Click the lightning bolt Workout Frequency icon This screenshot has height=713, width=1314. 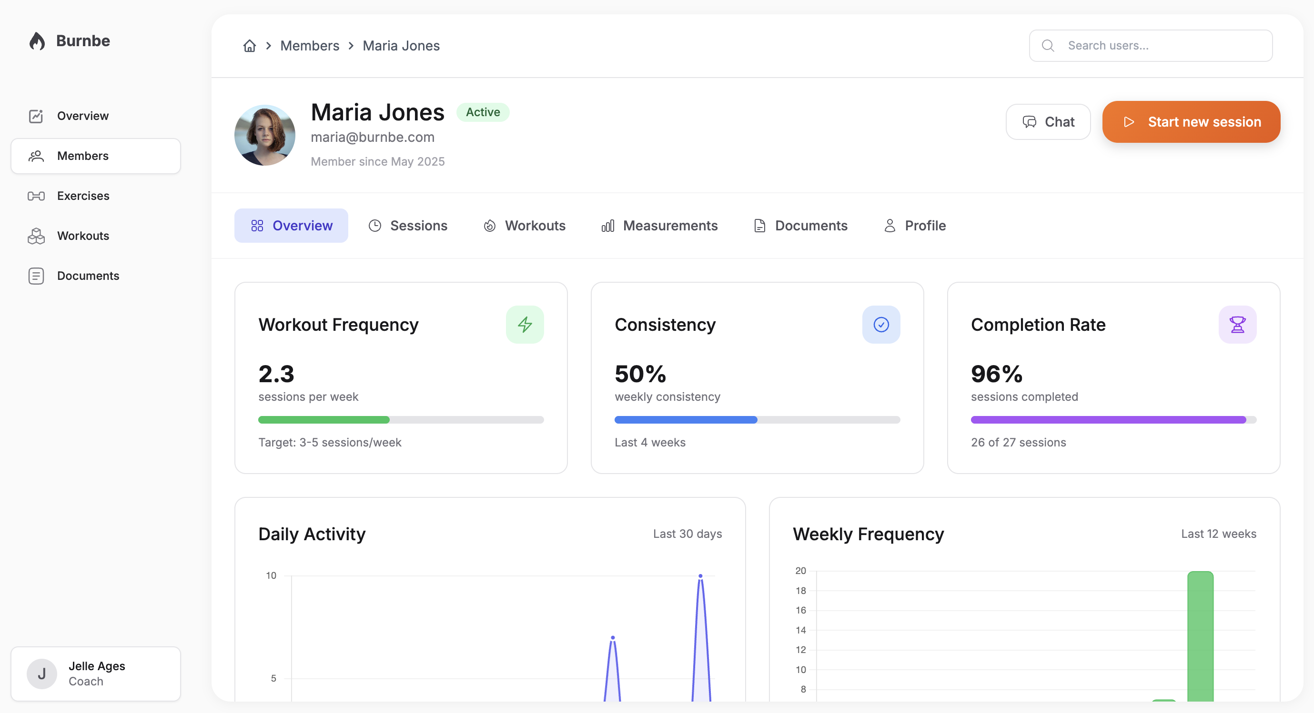(x=525, y=325)
